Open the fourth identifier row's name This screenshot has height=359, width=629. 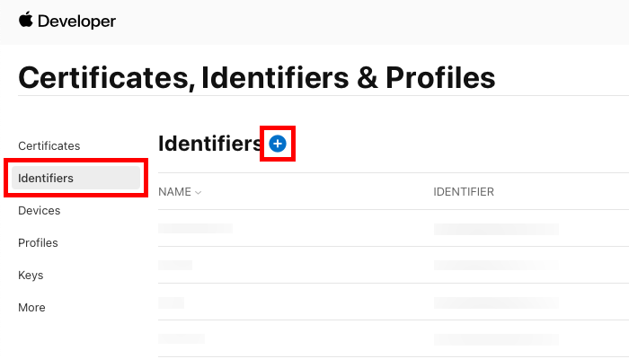coord(182,338)
